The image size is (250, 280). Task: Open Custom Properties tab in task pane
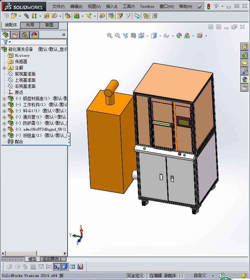[x=245, y=88]
